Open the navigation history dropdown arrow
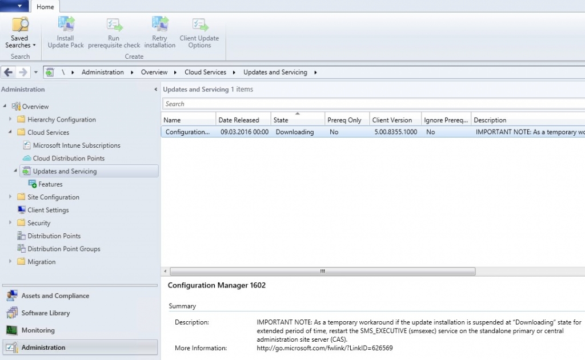Viewport: 585px width, 360px height. [x=36, y=72]
